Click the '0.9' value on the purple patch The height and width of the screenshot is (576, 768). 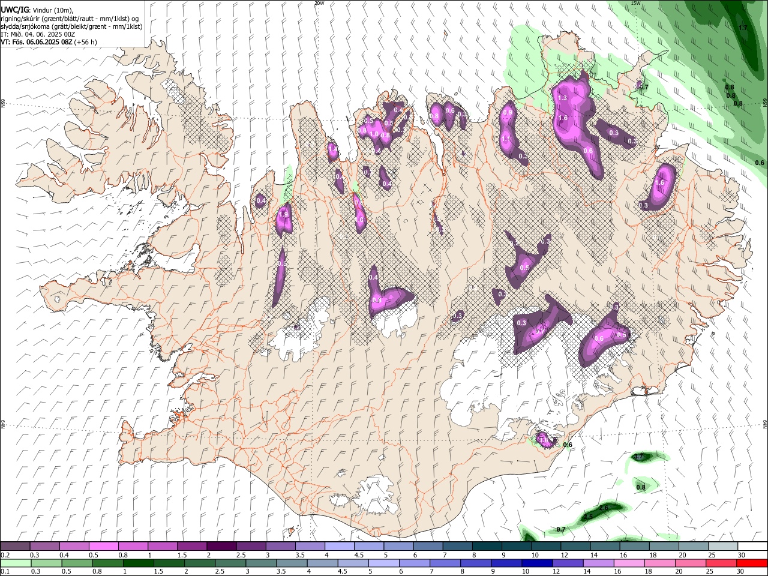pos(508,112)
